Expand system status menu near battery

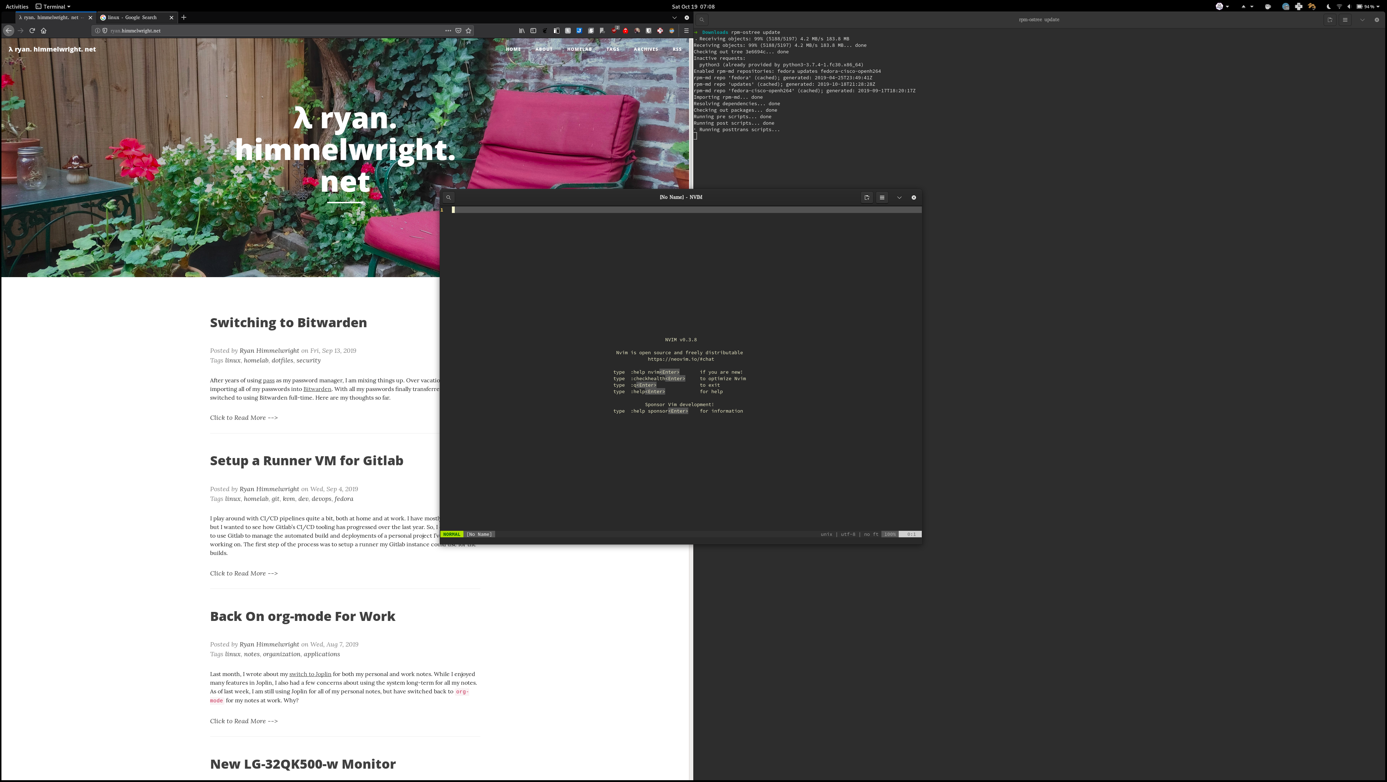pyautogui.click(x=1378, y=7)
